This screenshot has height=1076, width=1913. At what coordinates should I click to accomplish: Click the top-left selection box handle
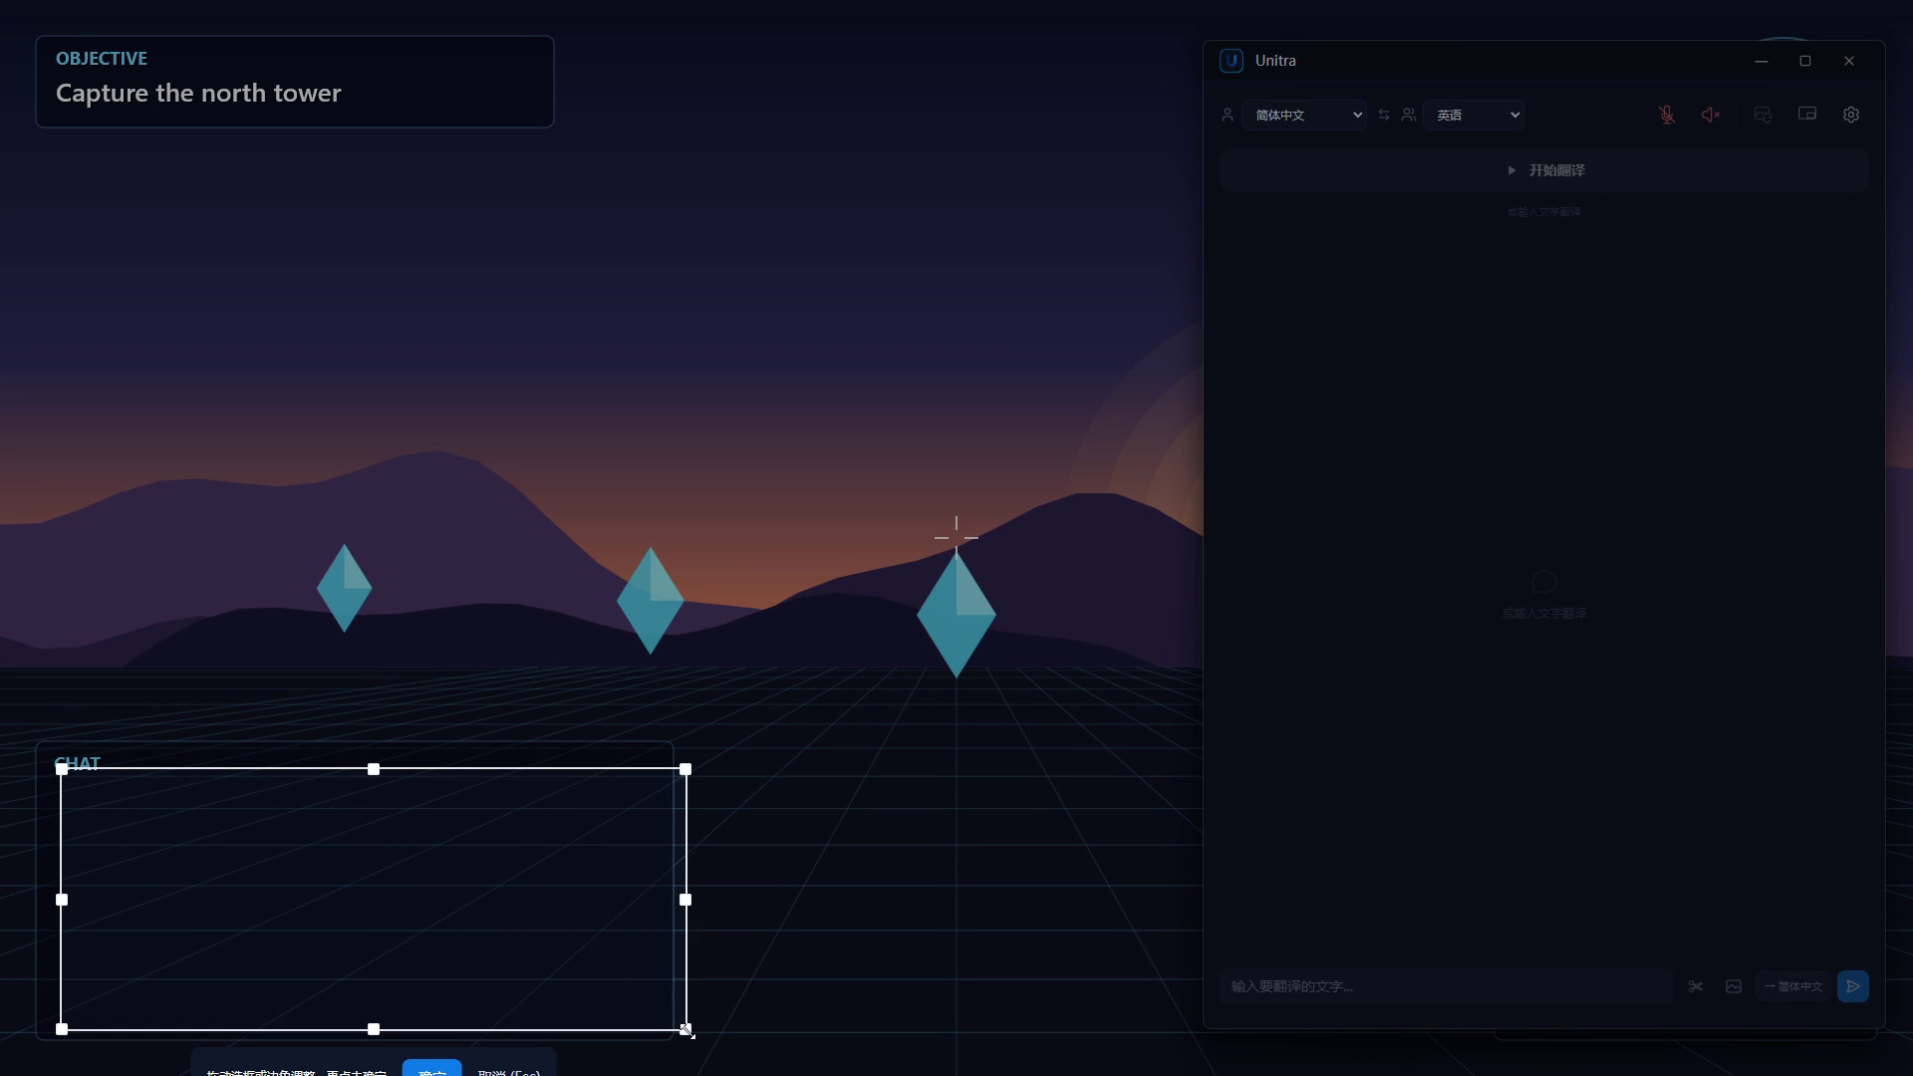pyautogui.click(x=62, y=769)
